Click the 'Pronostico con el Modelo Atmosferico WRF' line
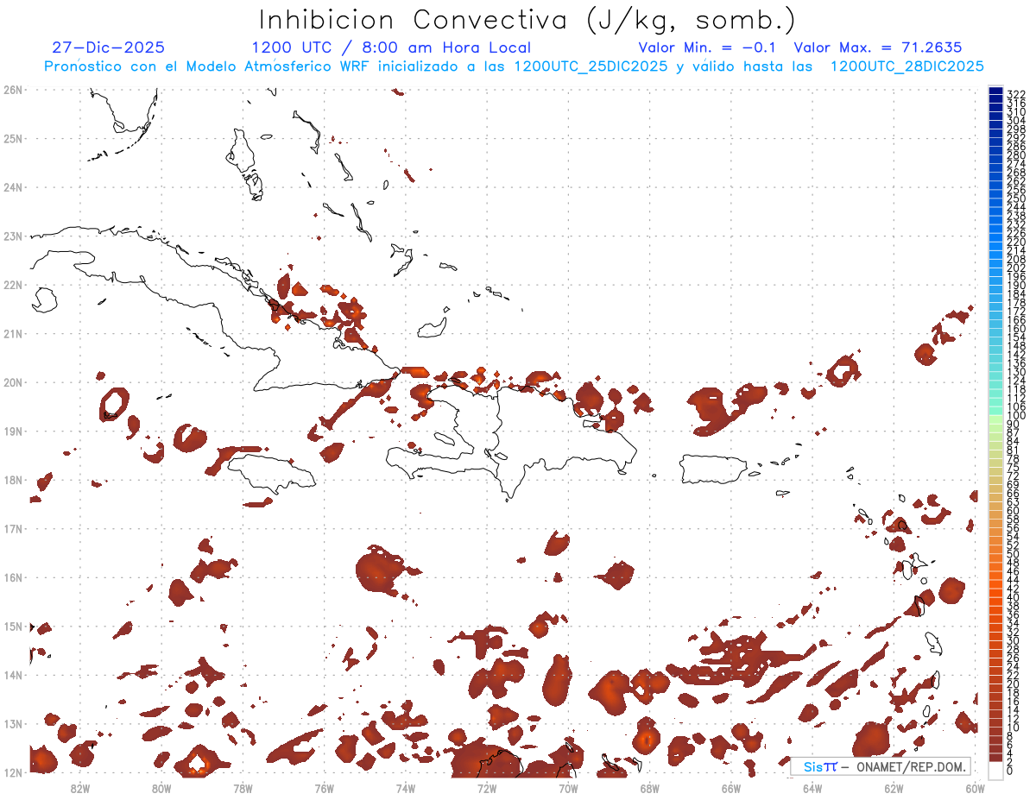 514,66
